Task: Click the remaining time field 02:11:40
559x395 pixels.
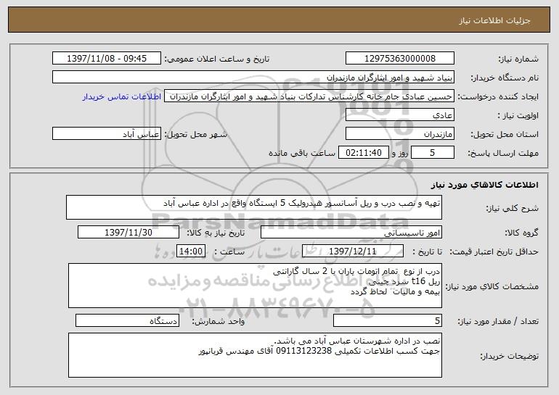Action: click(x=363, y=153)
